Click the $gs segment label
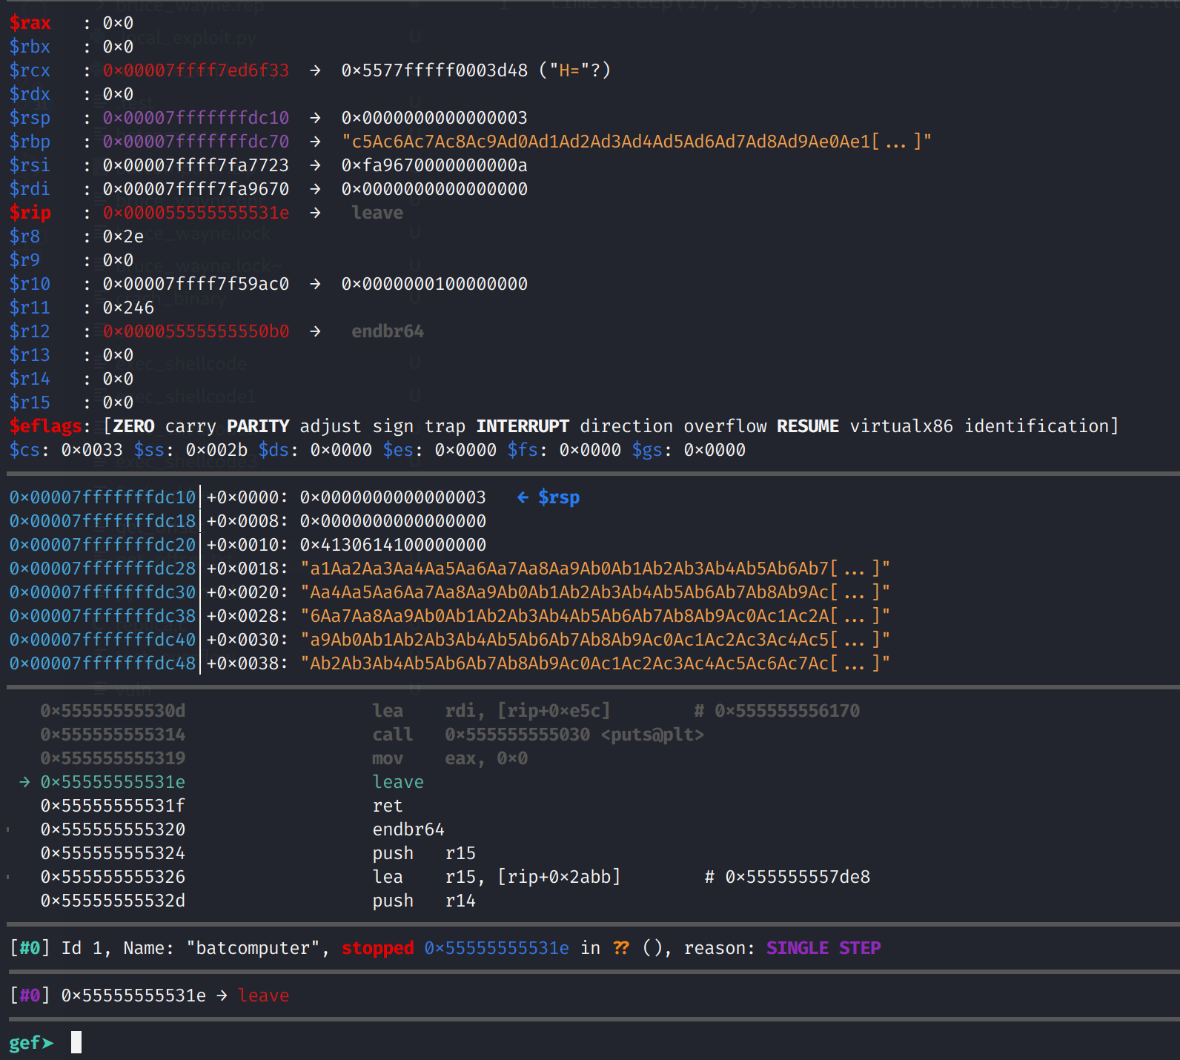Screen dimensions: 1180x1060 (647, 450)
